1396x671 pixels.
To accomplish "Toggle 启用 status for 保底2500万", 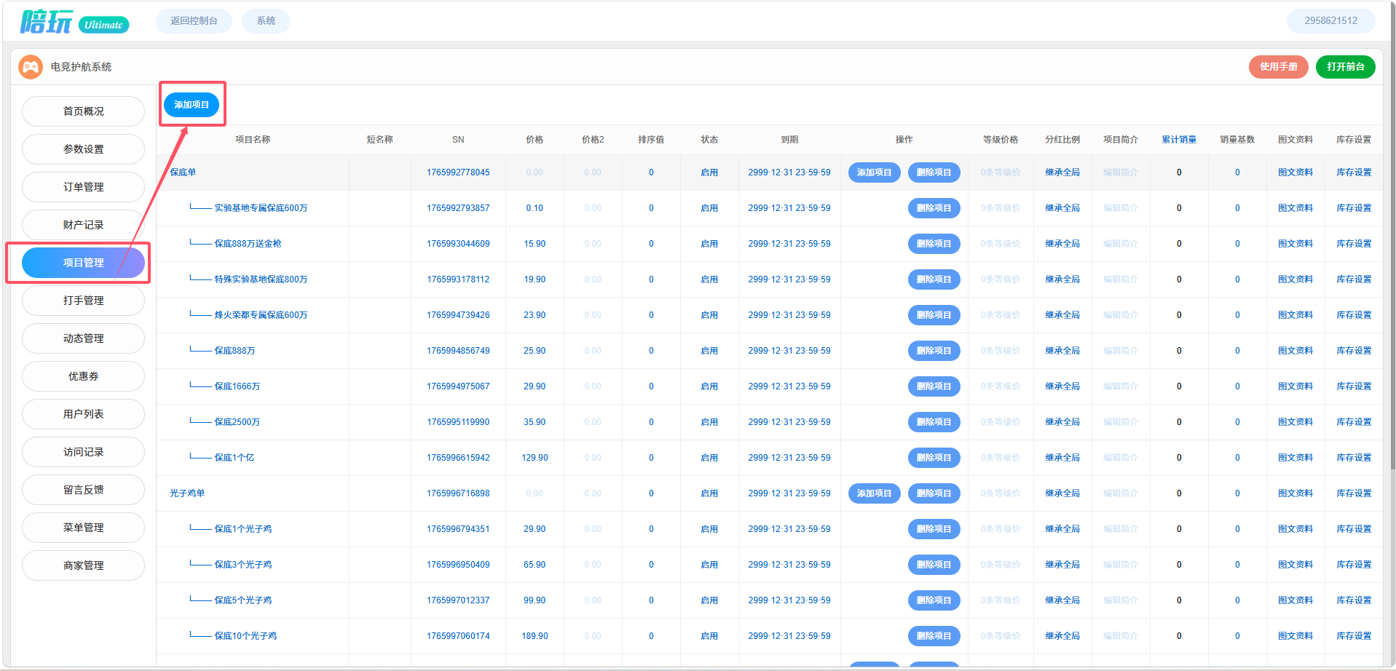I will click(x=709, y=422).
